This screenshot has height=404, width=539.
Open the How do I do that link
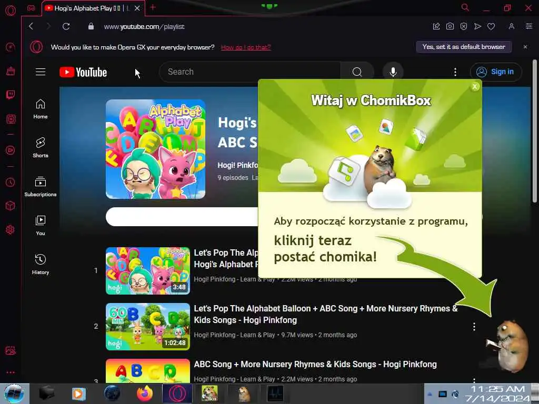point(246,47)
